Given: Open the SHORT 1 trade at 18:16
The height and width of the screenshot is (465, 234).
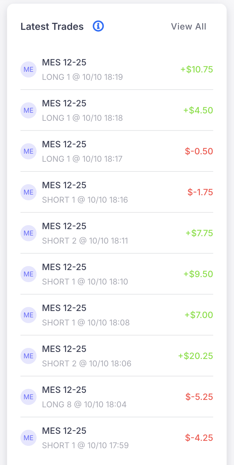Looking at the screenshot, I should [85, 193].
